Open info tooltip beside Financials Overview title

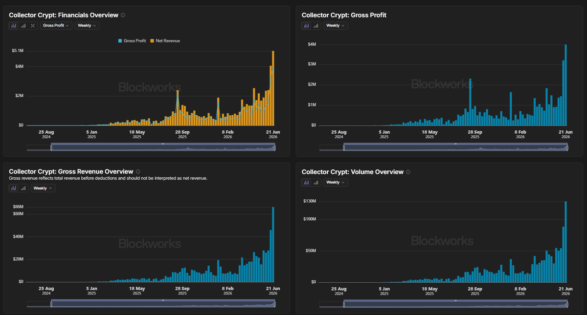(123, 15)
